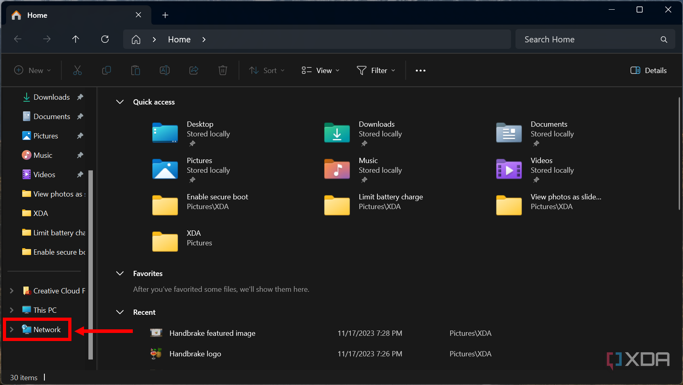
Task: Expand the Network tree node
Action: pos(12,330)
